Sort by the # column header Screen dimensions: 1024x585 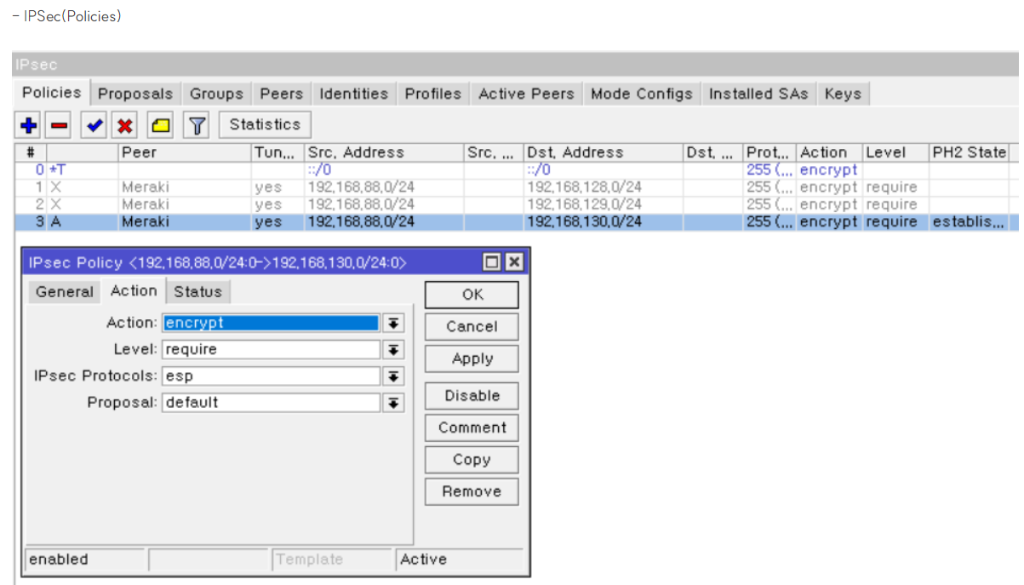31,153
